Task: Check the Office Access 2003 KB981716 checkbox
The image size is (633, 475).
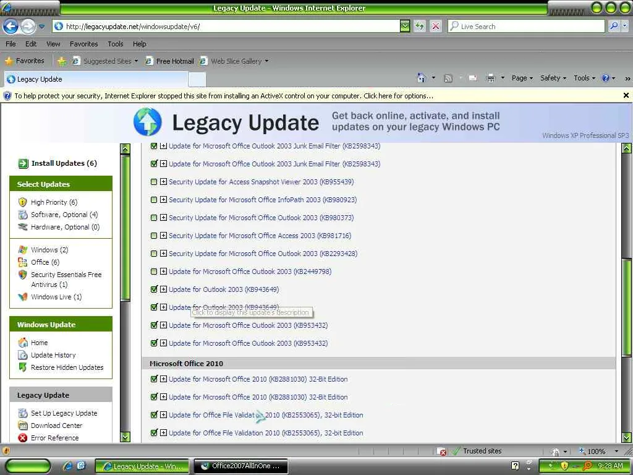Action: pos(154,236)
